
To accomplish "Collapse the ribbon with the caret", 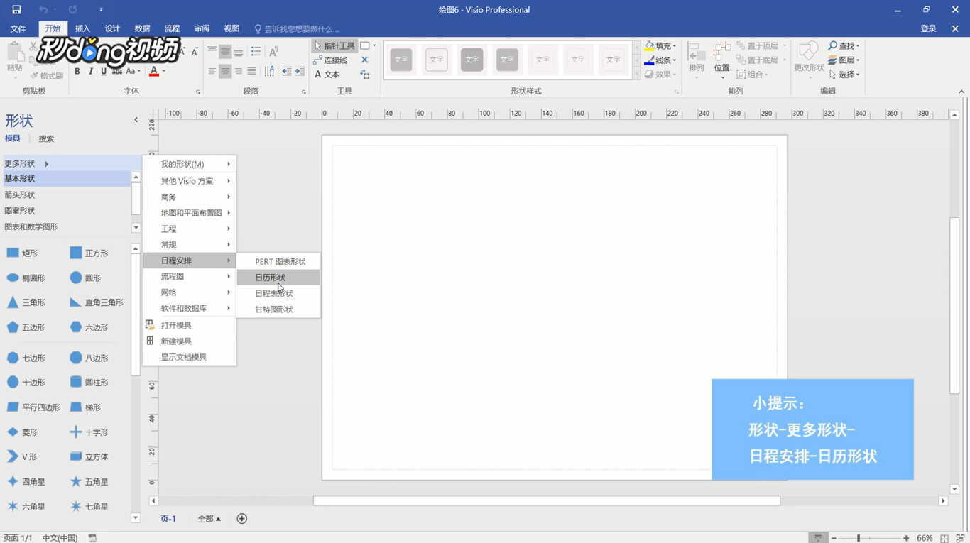I will [961, 92].
